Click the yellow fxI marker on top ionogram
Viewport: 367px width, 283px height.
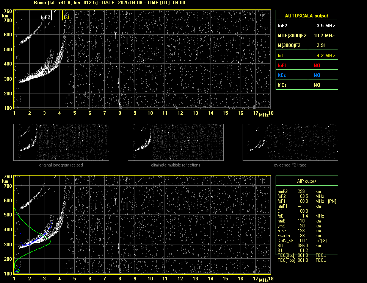pos(62,15)
